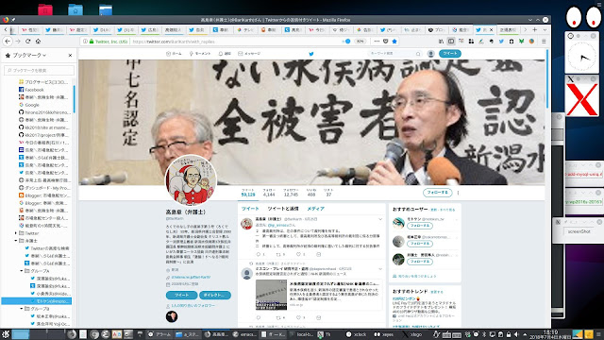
Task: Click the フォローする button on the profile bar
Action: point(438,192)
